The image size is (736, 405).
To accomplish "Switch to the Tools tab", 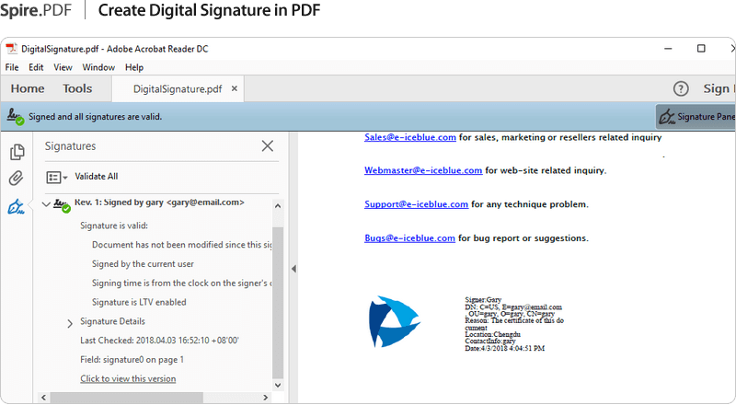I will [x=77, y=88].
